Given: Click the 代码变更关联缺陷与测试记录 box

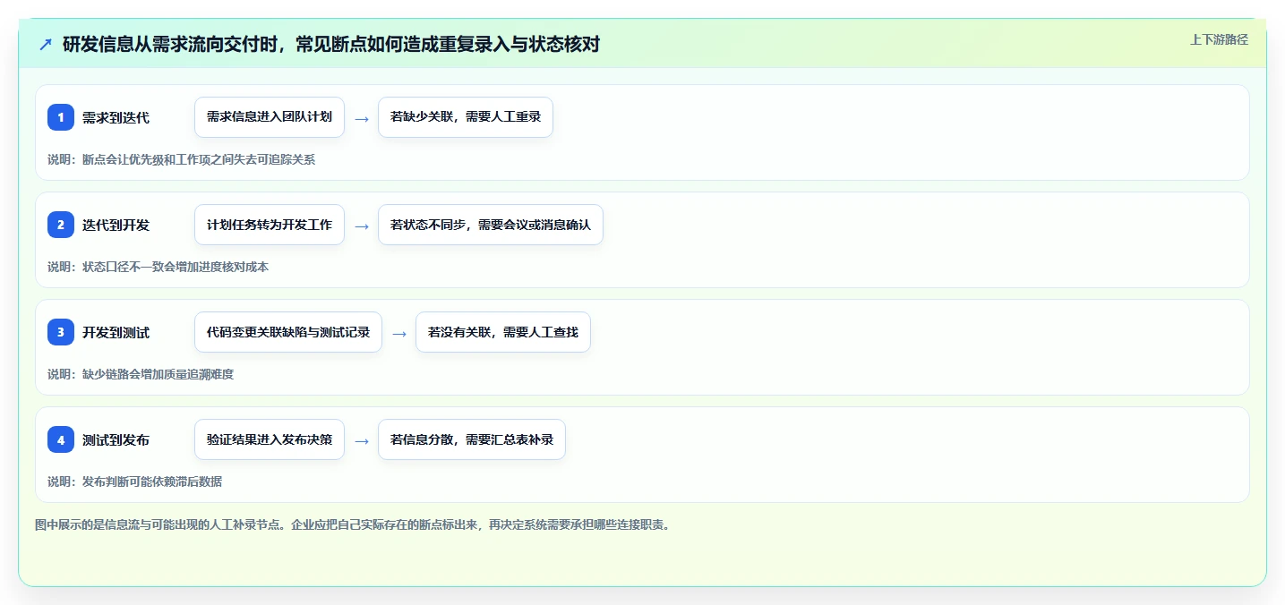Looking at the screenshot, I should [x=288, y=332].
